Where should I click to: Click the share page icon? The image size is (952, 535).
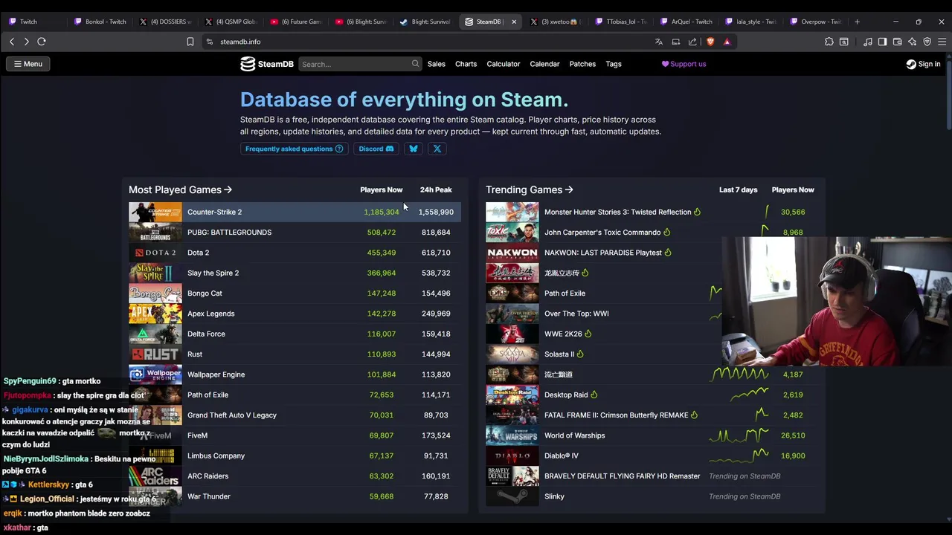point(693,42)
